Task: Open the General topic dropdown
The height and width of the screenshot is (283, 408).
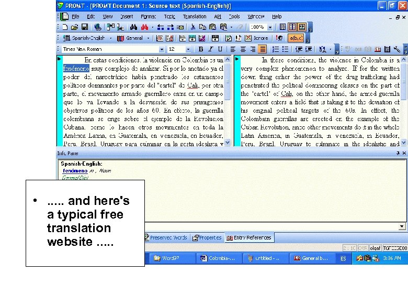Action: point(149,38)
